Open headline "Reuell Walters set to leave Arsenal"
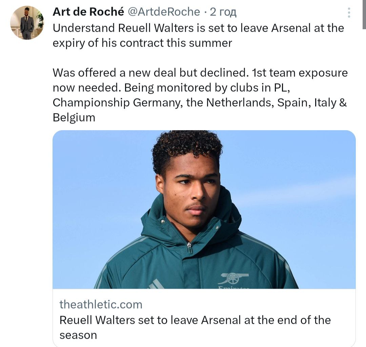Screen dimensions: 366x347 coord(195,320)
